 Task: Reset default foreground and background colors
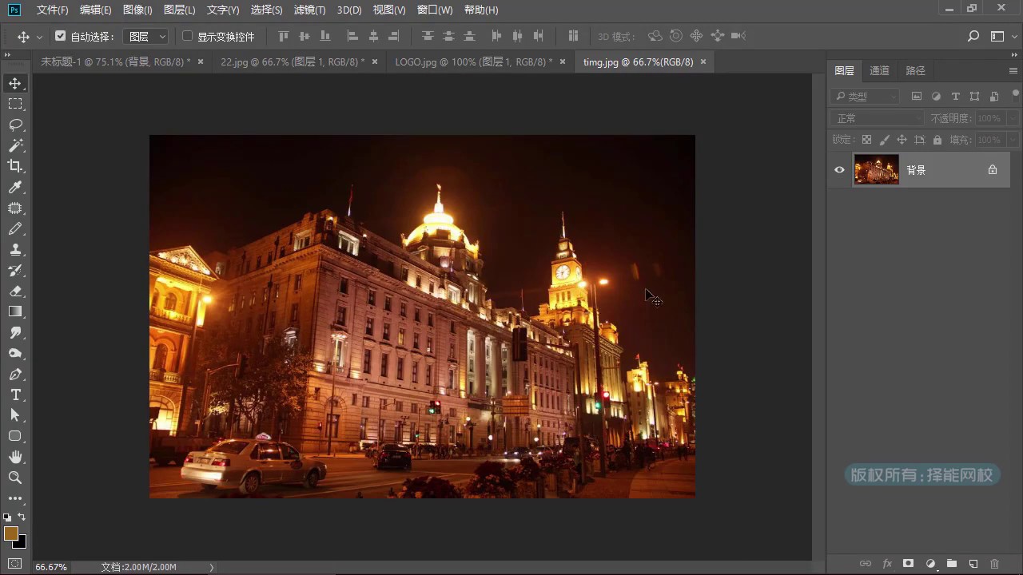pos(7,517)
